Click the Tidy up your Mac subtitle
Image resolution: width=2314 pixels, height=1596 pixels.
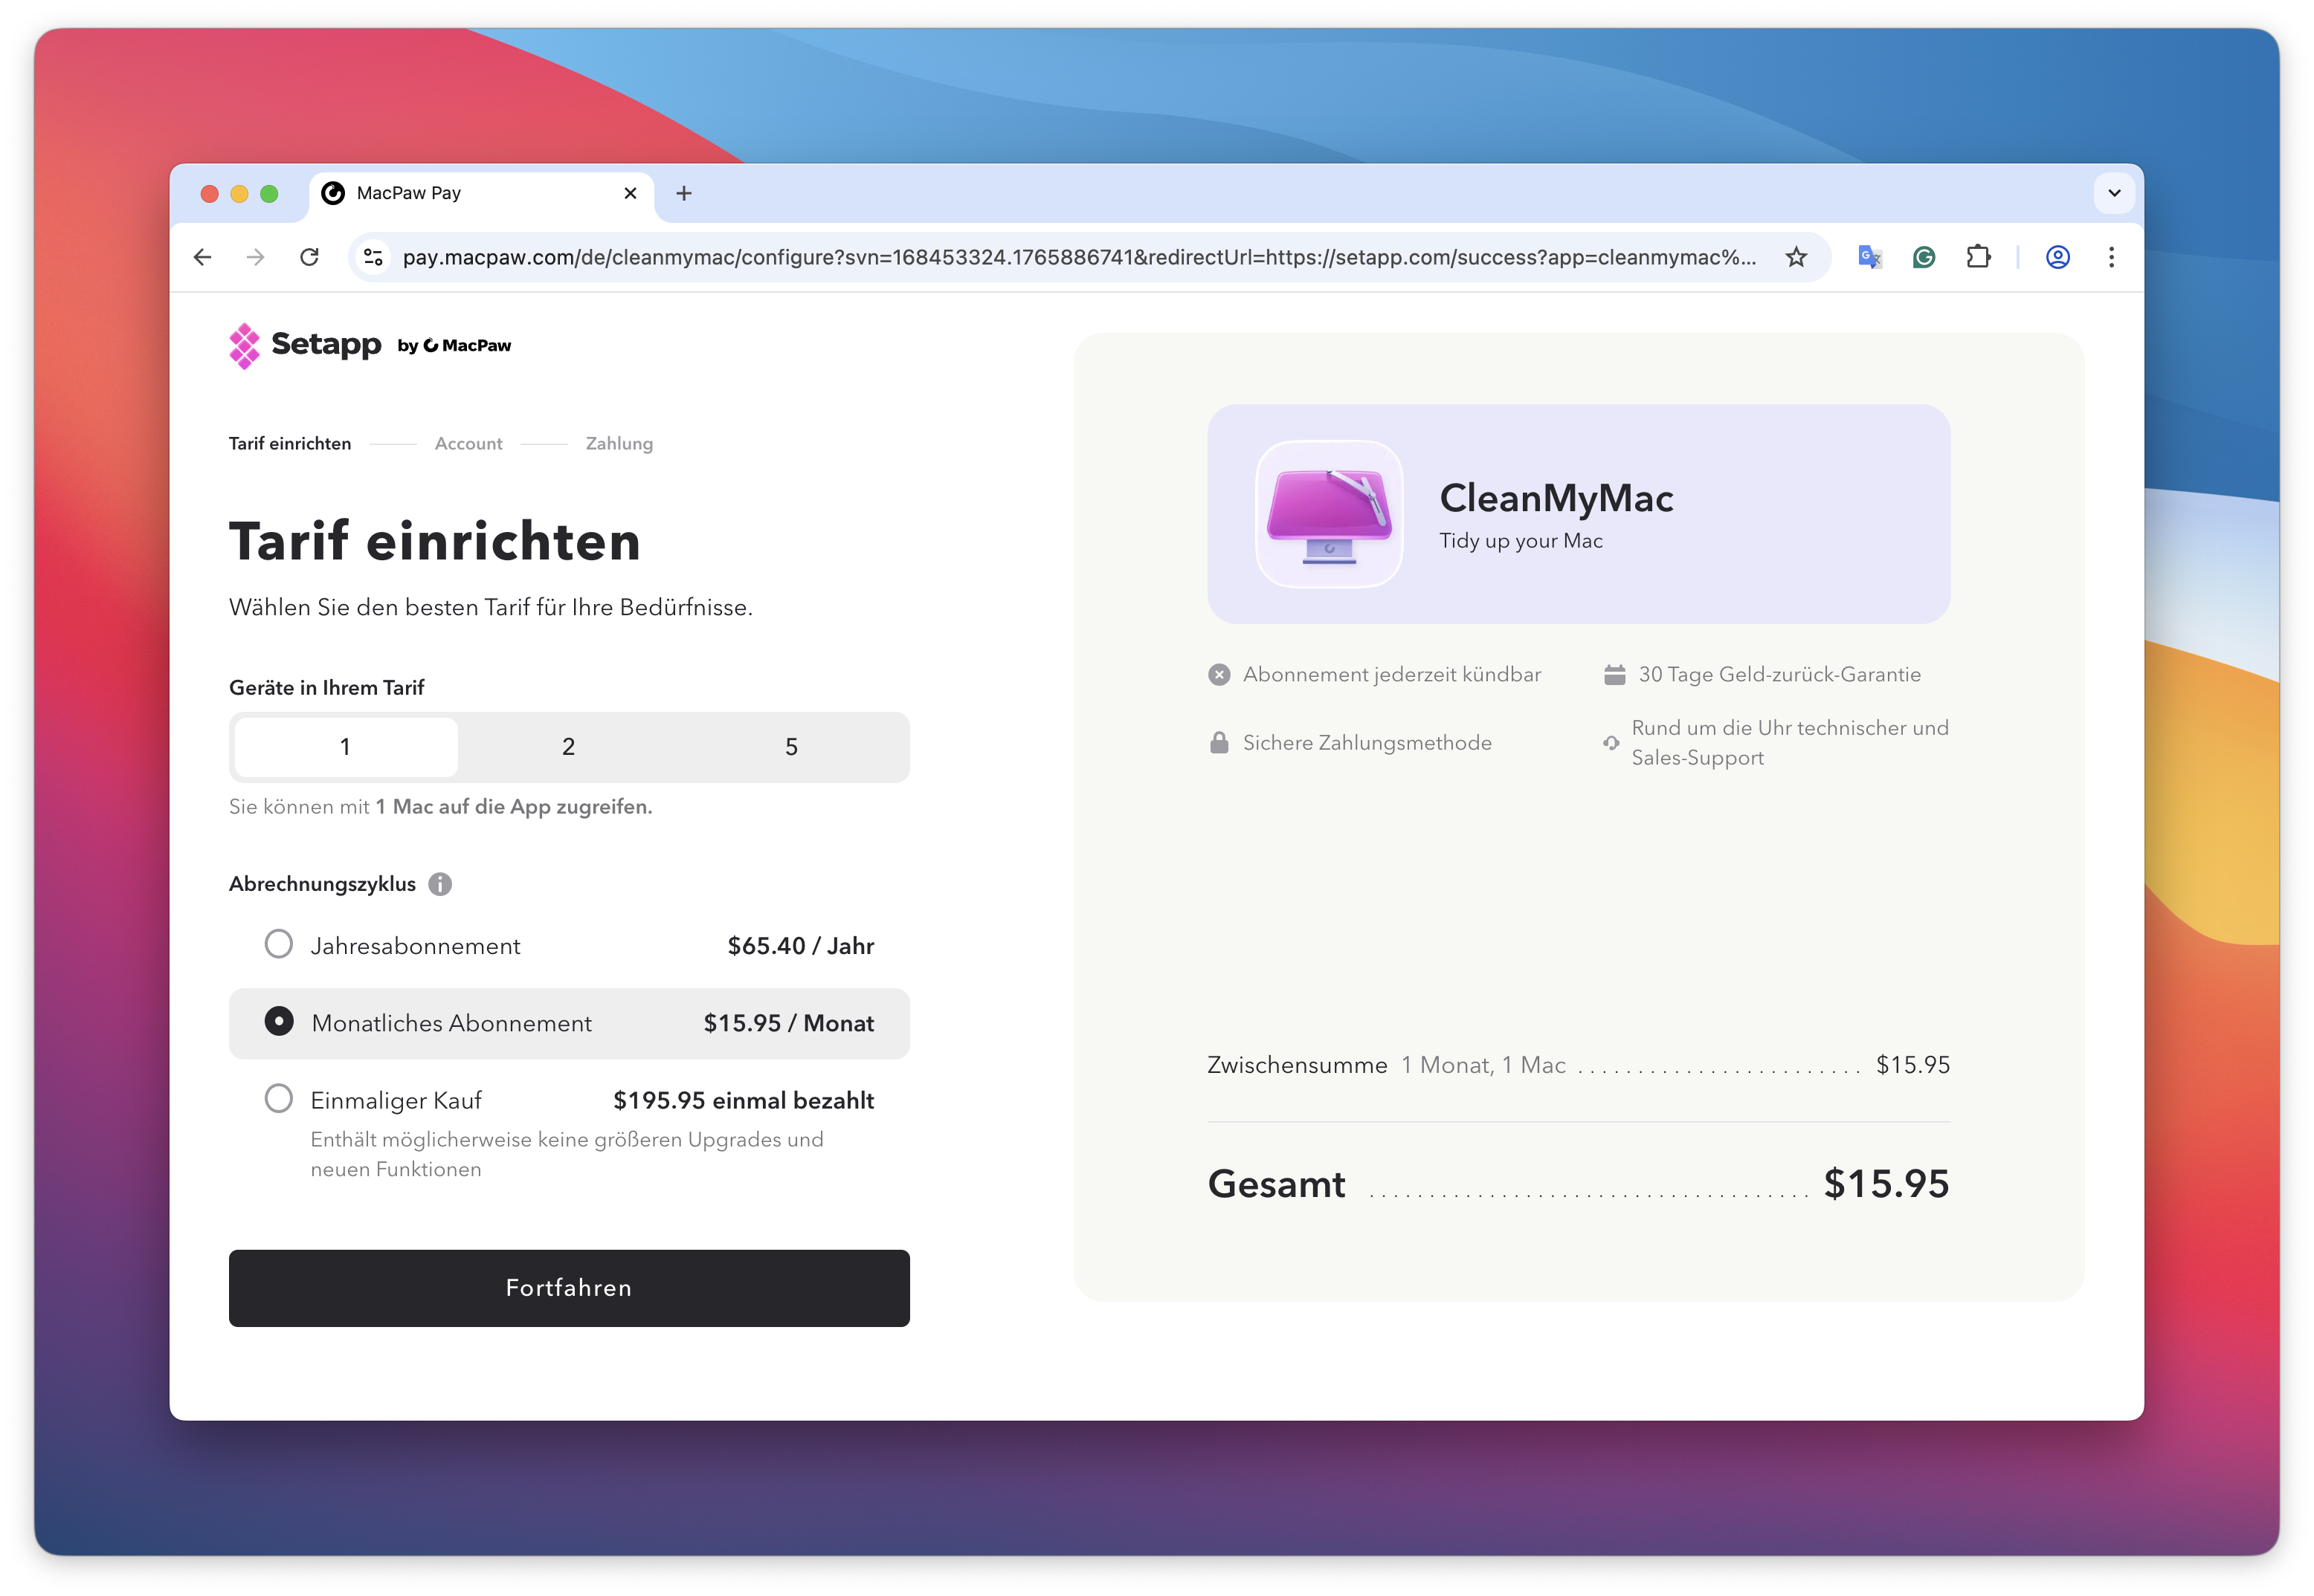coord(1521,541)
